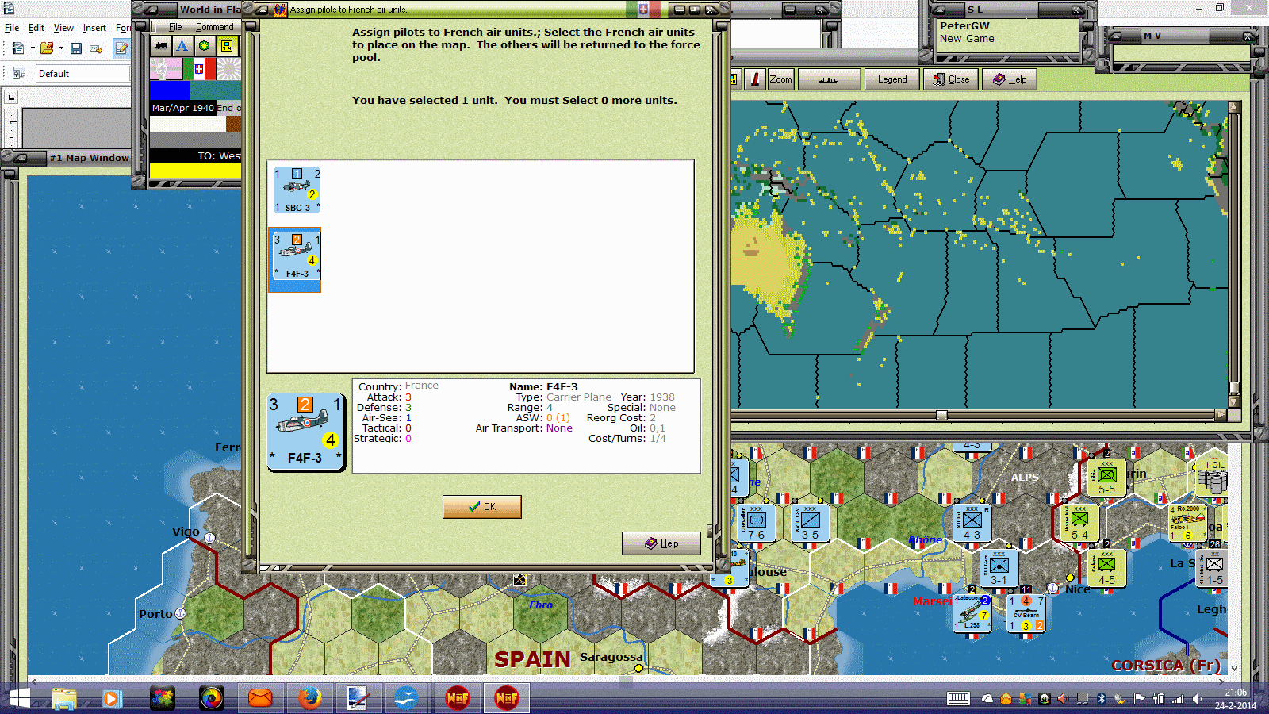1269x714 pixels.
Task: Select the F4F-3 unit in the list
Action: point(295,259)
